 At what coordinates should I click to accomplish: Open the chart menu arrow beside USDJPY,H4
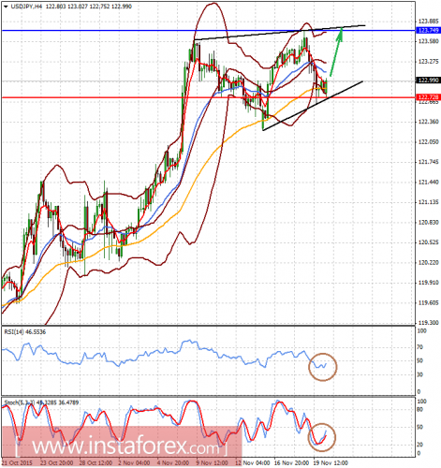6,7
